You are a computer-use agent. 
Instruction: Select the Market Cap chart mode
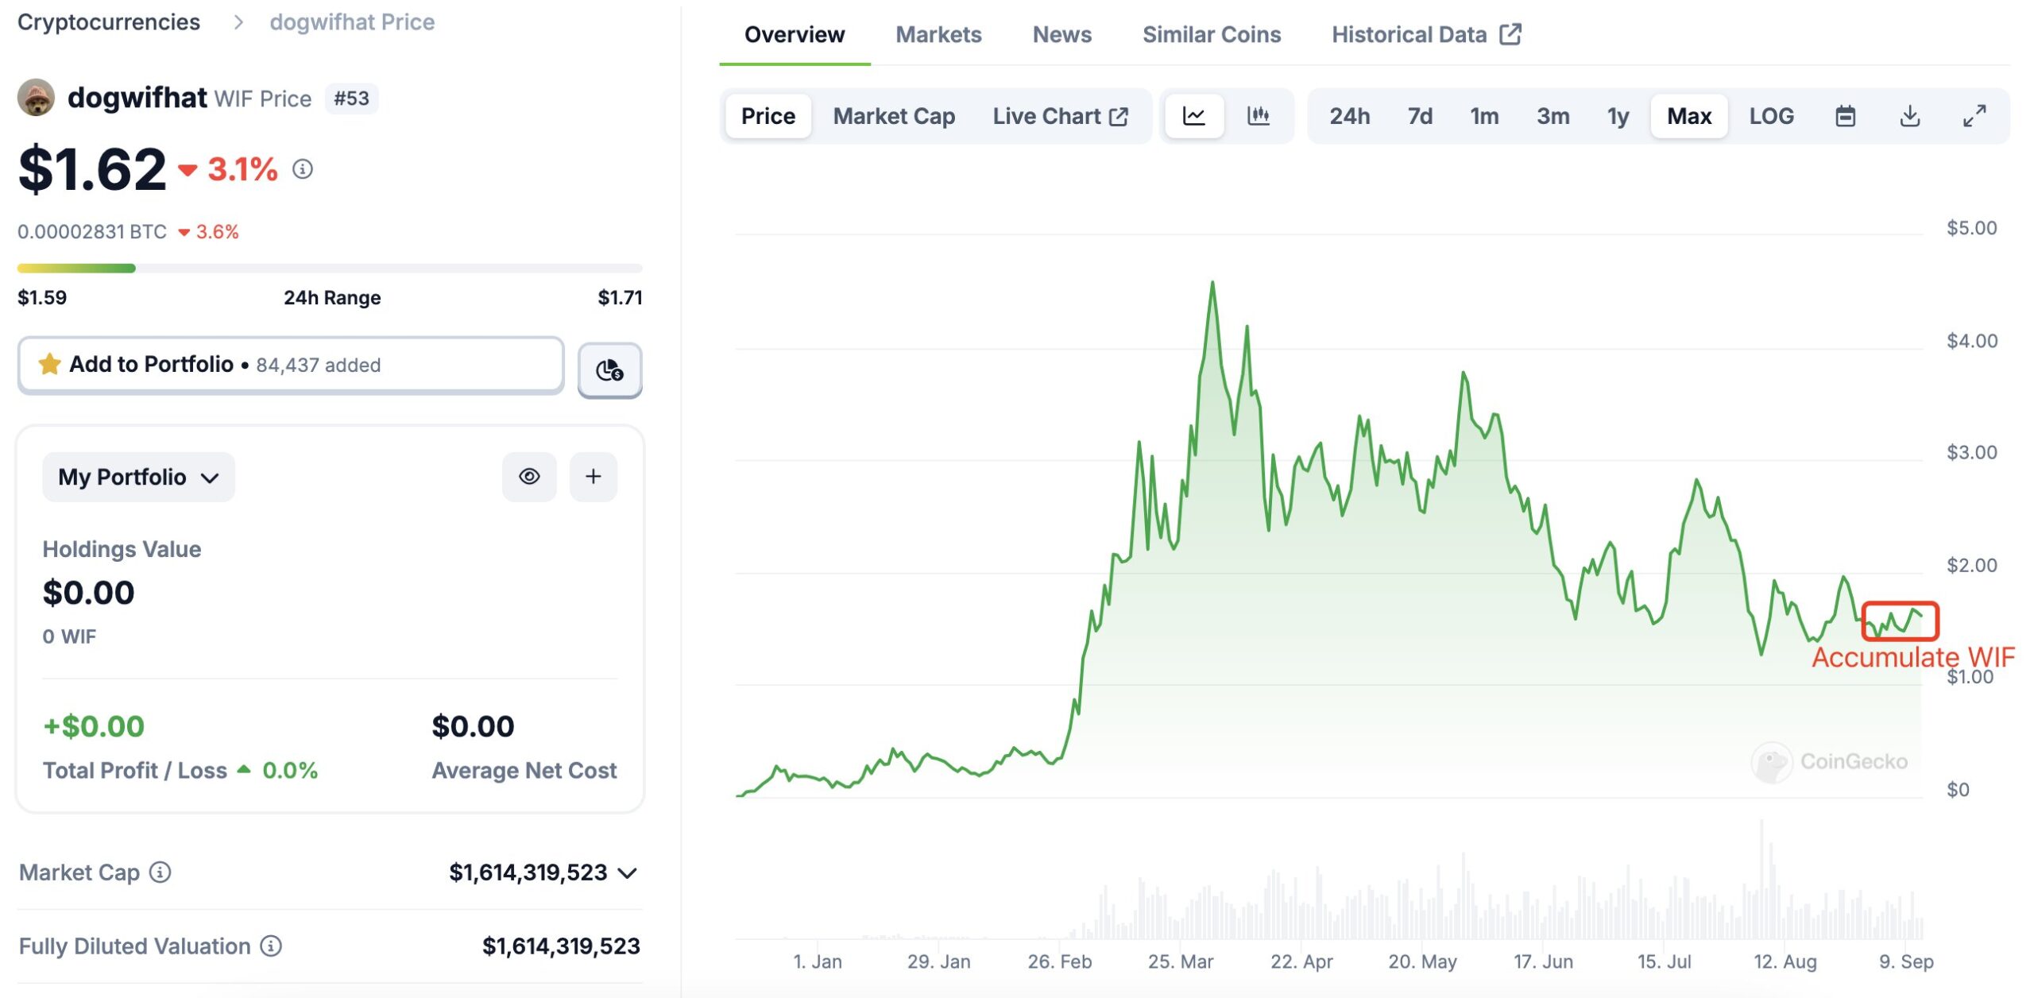[894, 116]
